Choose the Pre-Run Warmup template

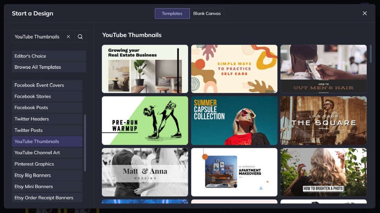tap(145, 121)
